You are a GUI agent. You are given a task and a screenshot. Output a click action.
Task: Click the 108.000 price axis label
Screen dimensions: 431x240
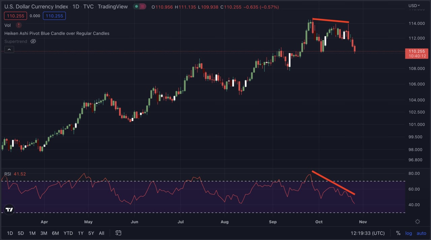pos(417,69)
